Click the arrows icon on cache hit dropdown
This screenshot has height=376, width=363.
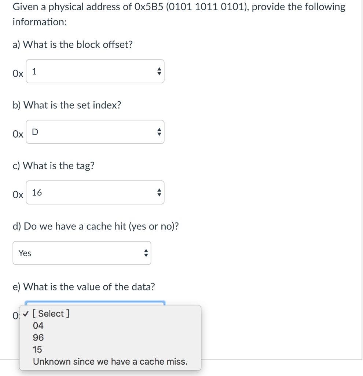point(146,253)
